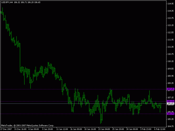The height and width of the screenshot is (131, 175).
Task: Click the 110.75 price scale value
Action: click(171, 54)
